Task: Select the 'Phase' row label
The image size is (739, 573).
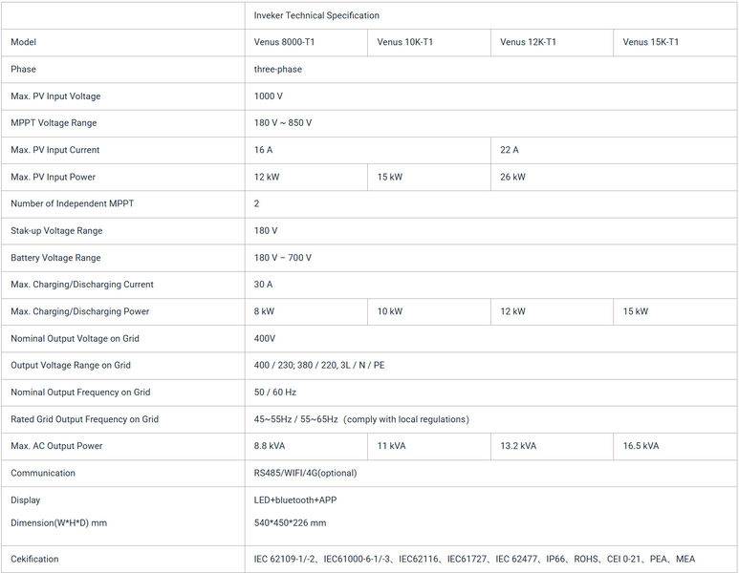Action: pyautogui.click(x=23, y=69)
